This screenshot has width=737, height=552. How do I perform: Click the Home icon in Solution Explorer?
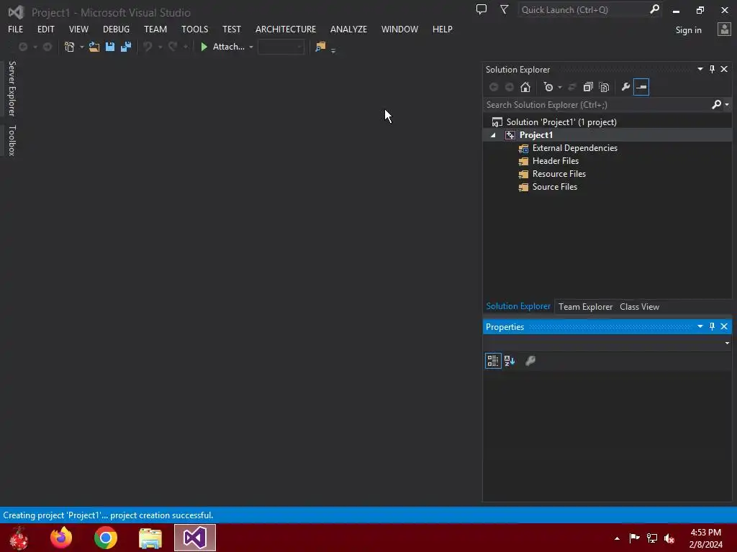525,87
